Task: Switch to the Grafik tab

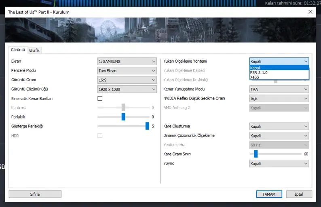Action: (34, 51)
